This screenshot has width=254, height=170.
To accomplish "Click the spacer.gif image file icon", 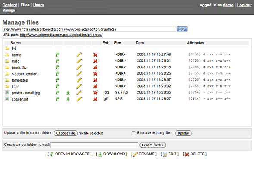I will pos(7,99).
